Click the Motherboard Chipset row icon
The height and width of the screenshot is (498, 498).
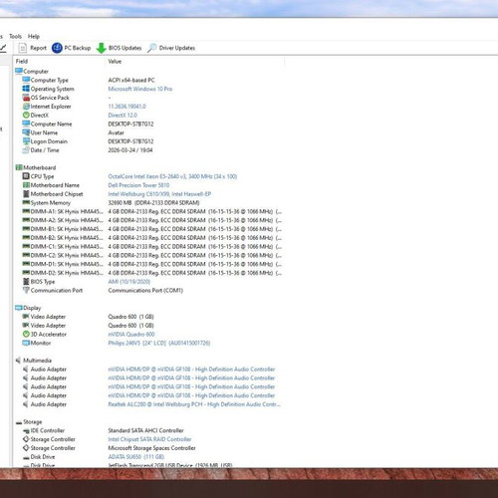click(26, 193)
